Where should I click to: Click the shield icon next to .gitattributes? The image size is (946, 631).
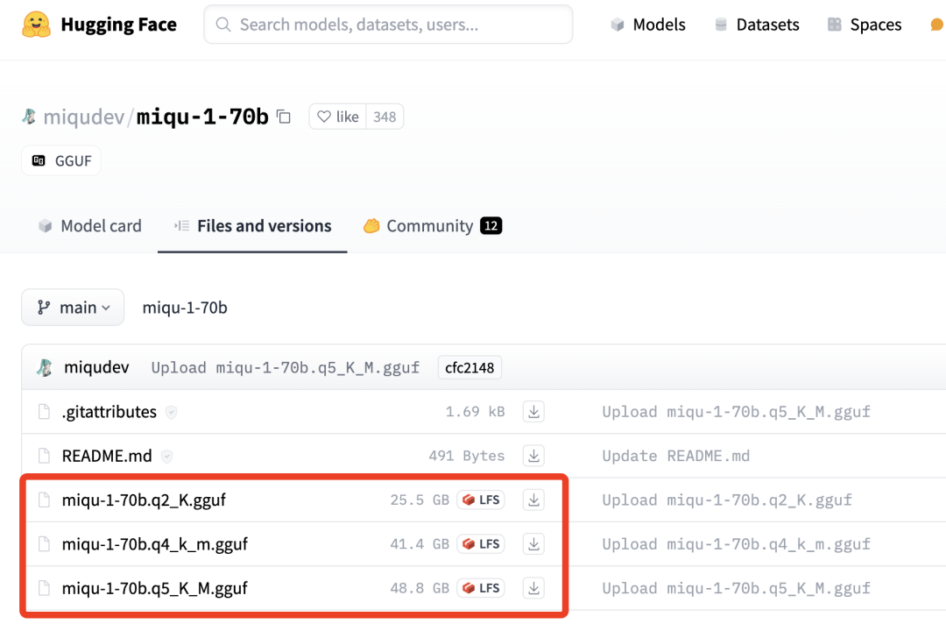click(x=172, y=413)
